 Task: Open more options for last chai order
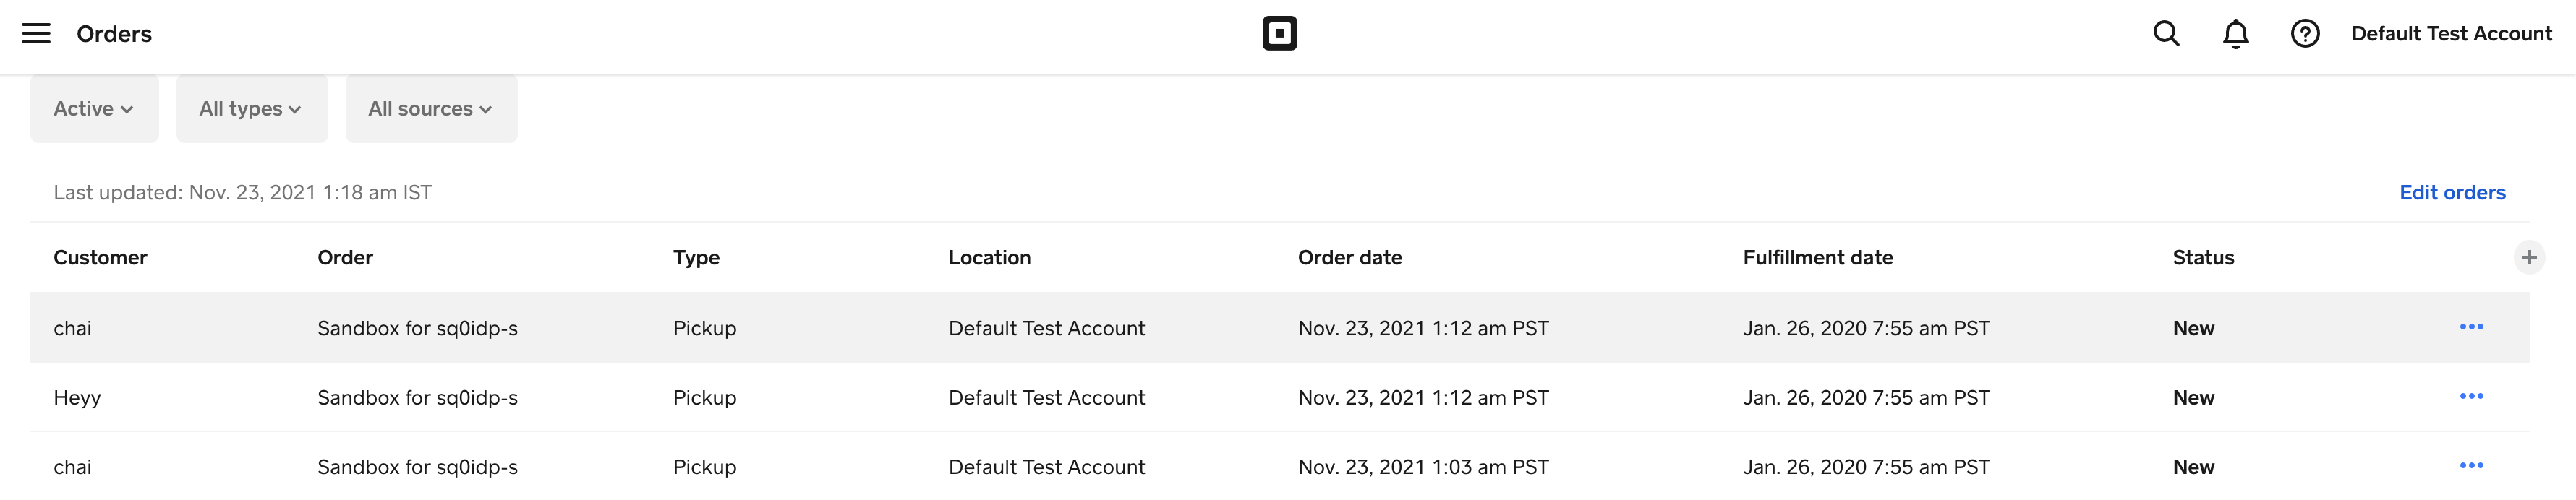(x=2471, y=465)
